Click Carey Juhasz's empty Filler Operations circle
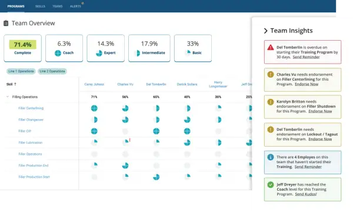Image resolution: width=353 pixels, height=212 pixels. [94, 154]
